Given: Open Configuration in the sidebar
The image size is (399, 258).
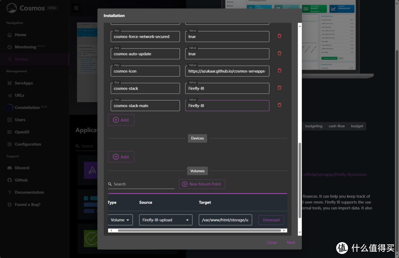Looking at the screenshot, I should (28, 144).
